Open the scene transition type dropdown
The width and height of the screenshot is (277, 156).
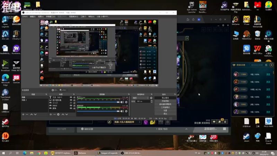tap(141, 98)
